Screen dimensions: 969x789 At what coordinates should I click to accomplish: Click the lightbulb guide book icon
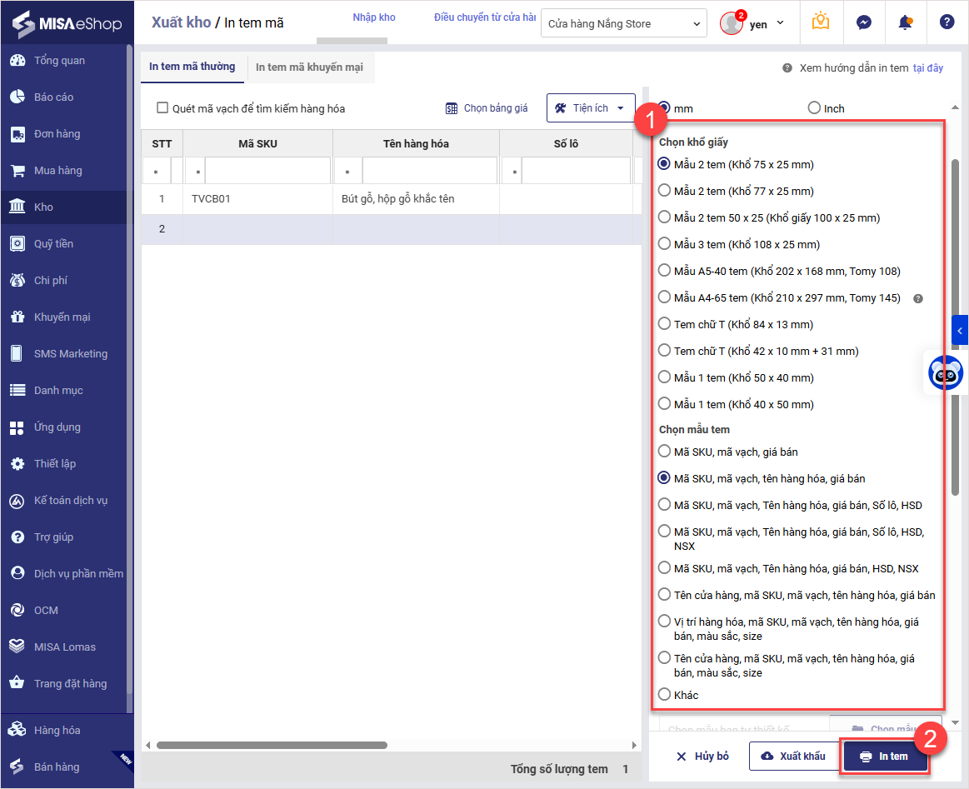pos(821,22)
